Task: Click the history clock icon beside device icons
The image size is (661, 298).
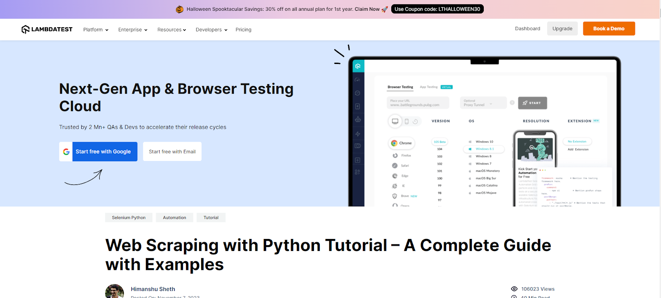Action: coord(415,121)
